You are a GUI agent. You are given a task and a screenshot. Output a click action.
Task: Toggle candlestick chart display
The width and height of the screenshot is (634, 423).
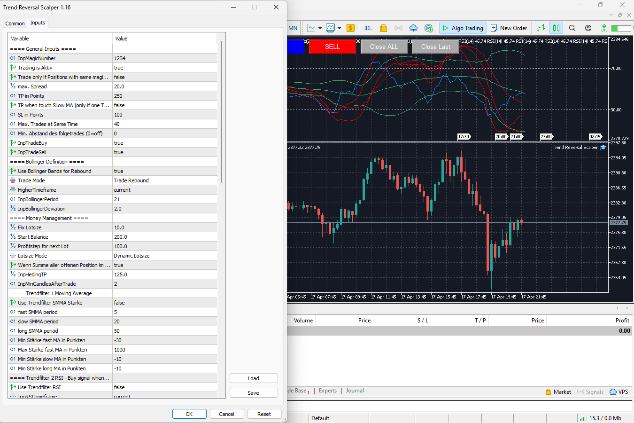[x=556, y=28]
